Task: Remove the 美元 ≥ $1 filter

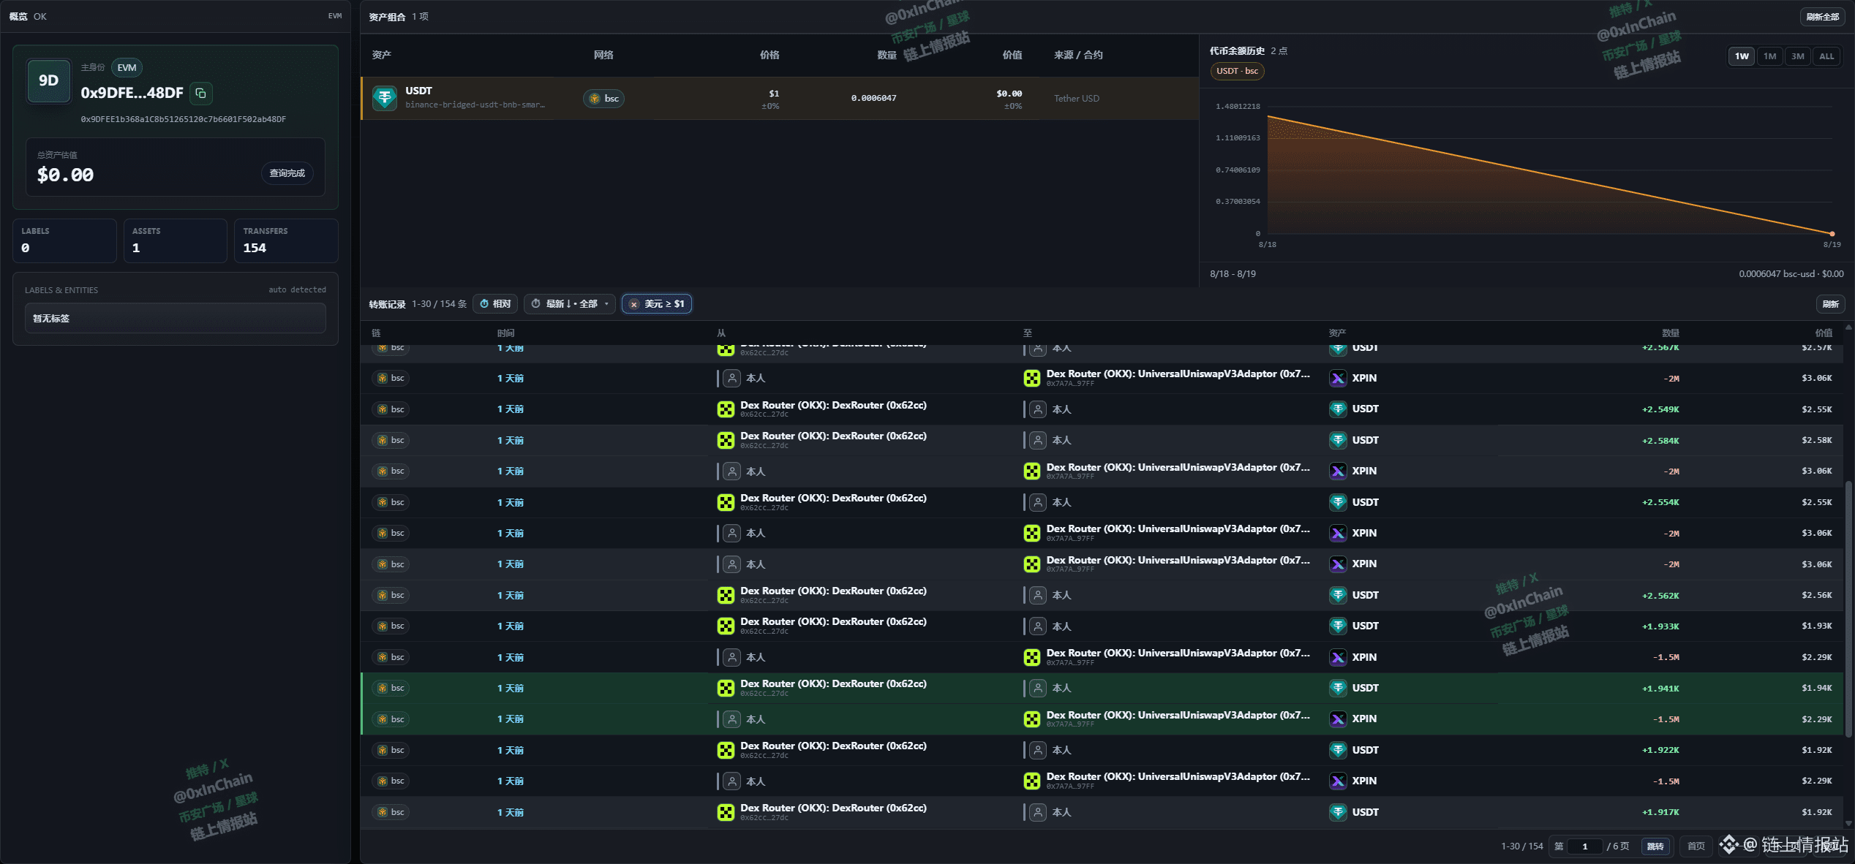Action: coord(634,304)
